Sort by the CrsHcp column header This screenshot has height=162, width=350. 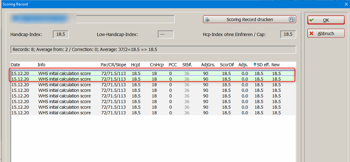click(x=157, y=65)
